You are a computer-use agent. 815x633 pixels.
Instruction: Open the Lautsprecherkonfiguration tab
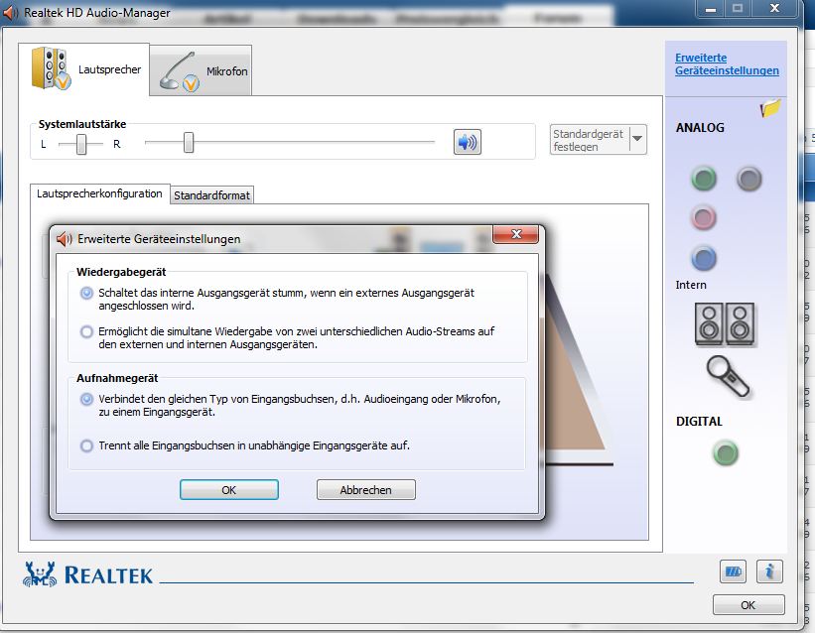tap(100, 193)
